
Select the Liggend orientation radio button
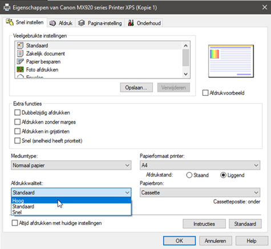[223, 175]
